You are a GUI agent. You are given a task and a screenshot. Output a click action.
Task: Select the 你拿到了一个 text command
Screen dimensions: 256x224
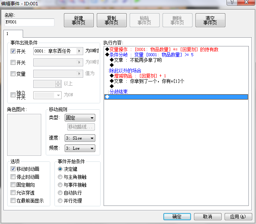pyautogui.click(x=176, y=81)
